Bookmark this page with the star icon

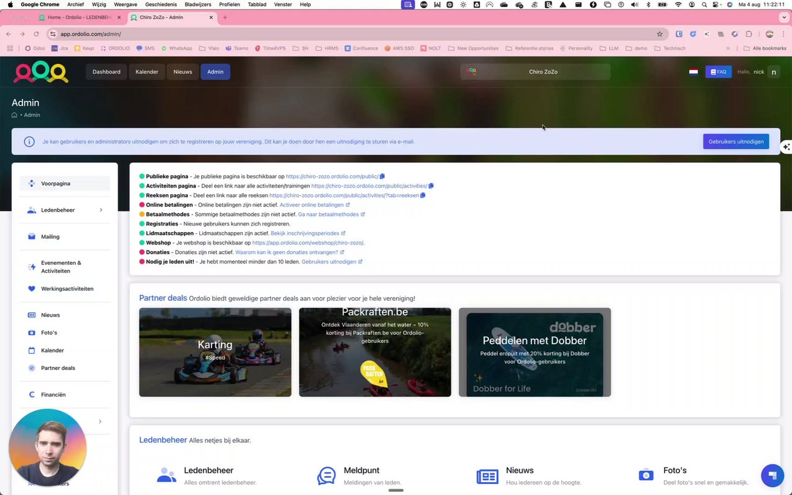click(660, 34)
